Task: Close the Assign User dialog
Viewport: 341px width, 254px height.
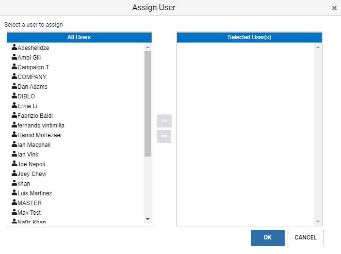Action: tap(334, 8)
